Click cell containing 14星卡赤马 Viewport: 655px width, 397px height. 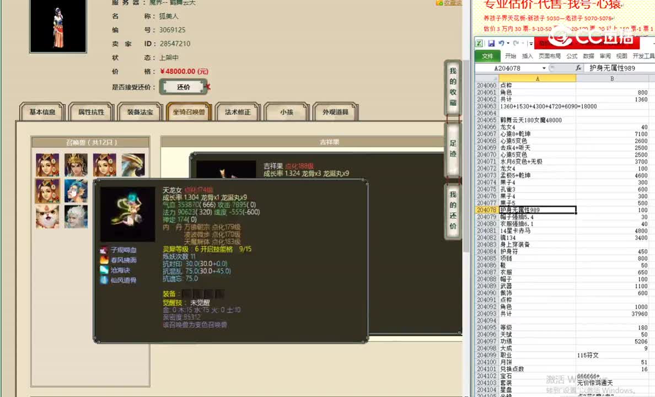coord(537,230)
